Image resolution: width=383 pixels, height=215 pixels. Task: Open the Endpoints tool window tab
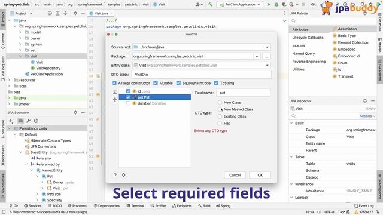pyautogui.click(x=182, y=206)
